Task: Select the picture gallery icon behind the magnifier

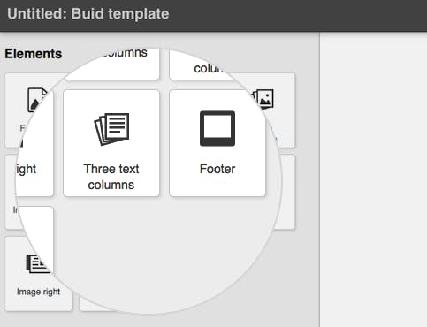Action: 263,99
